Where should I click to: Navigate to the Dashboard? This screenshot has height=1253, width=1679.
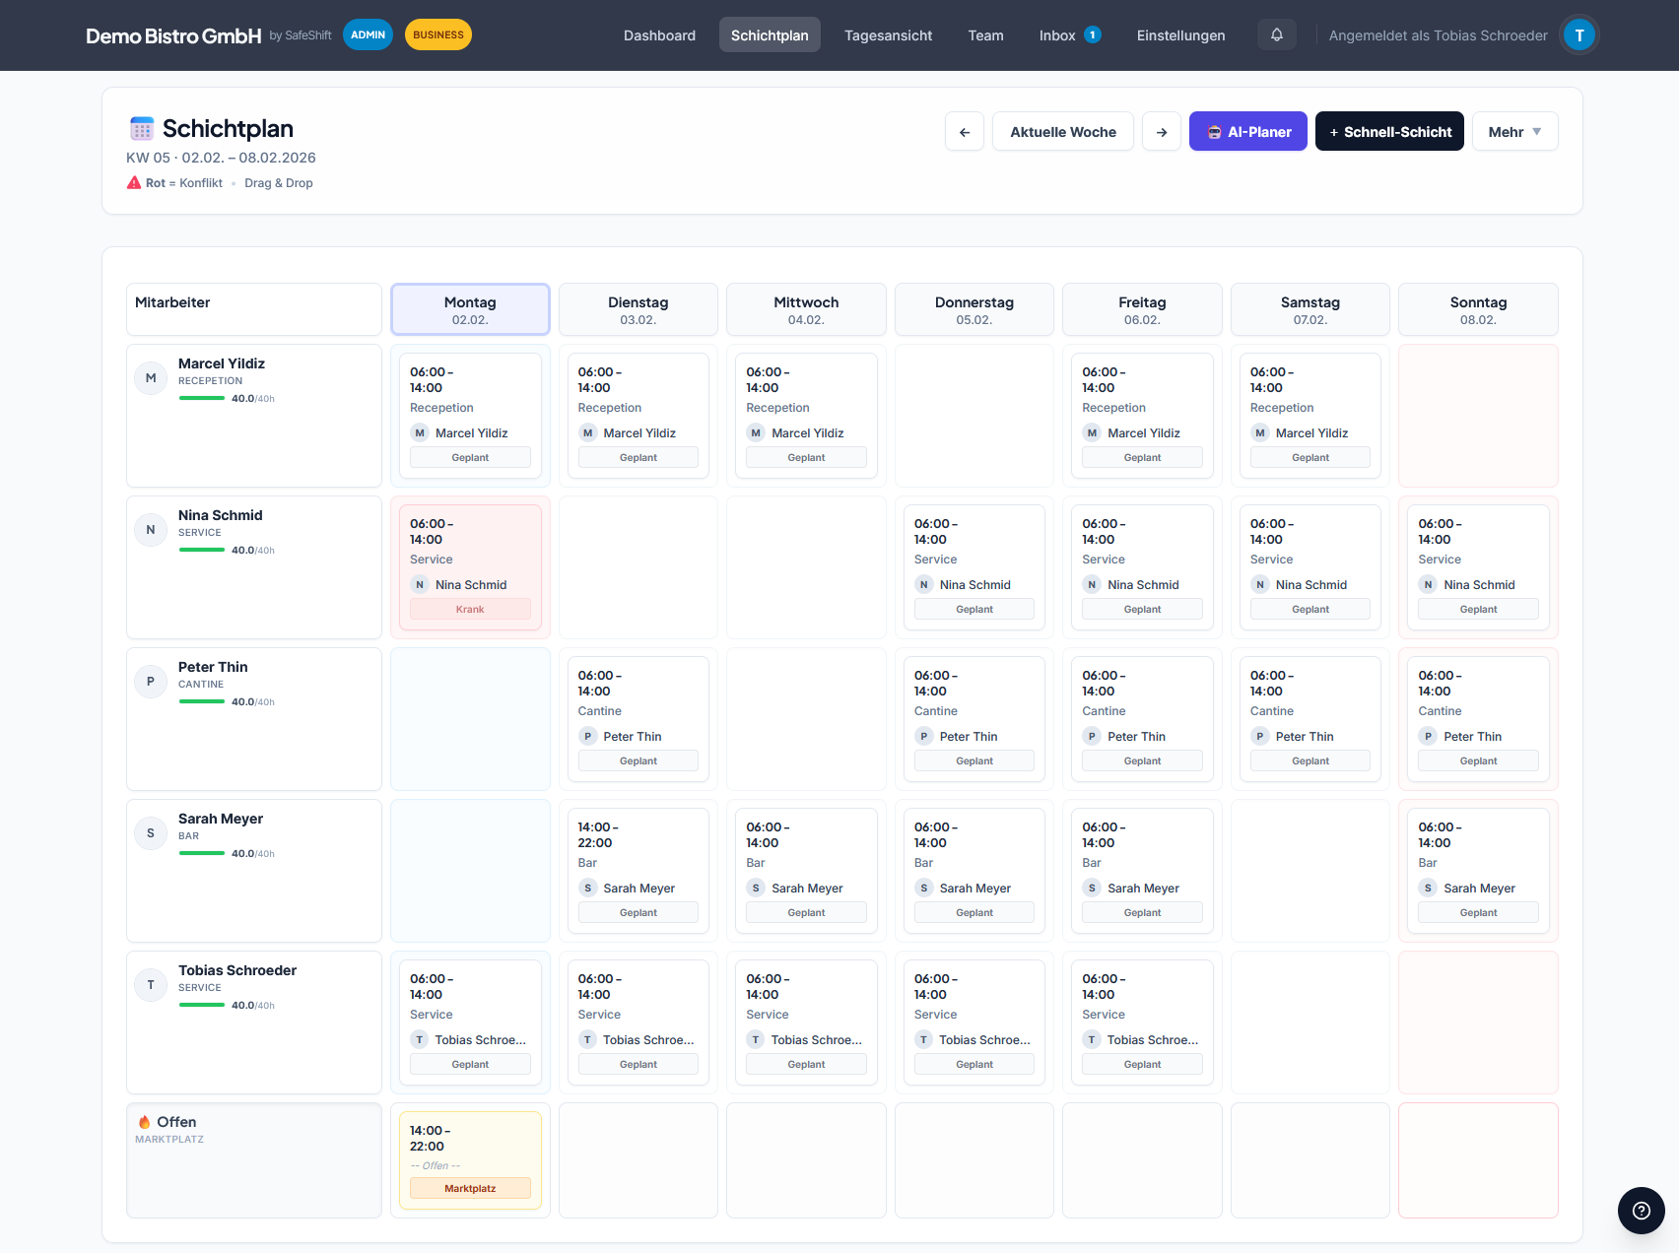click(659, 34)
